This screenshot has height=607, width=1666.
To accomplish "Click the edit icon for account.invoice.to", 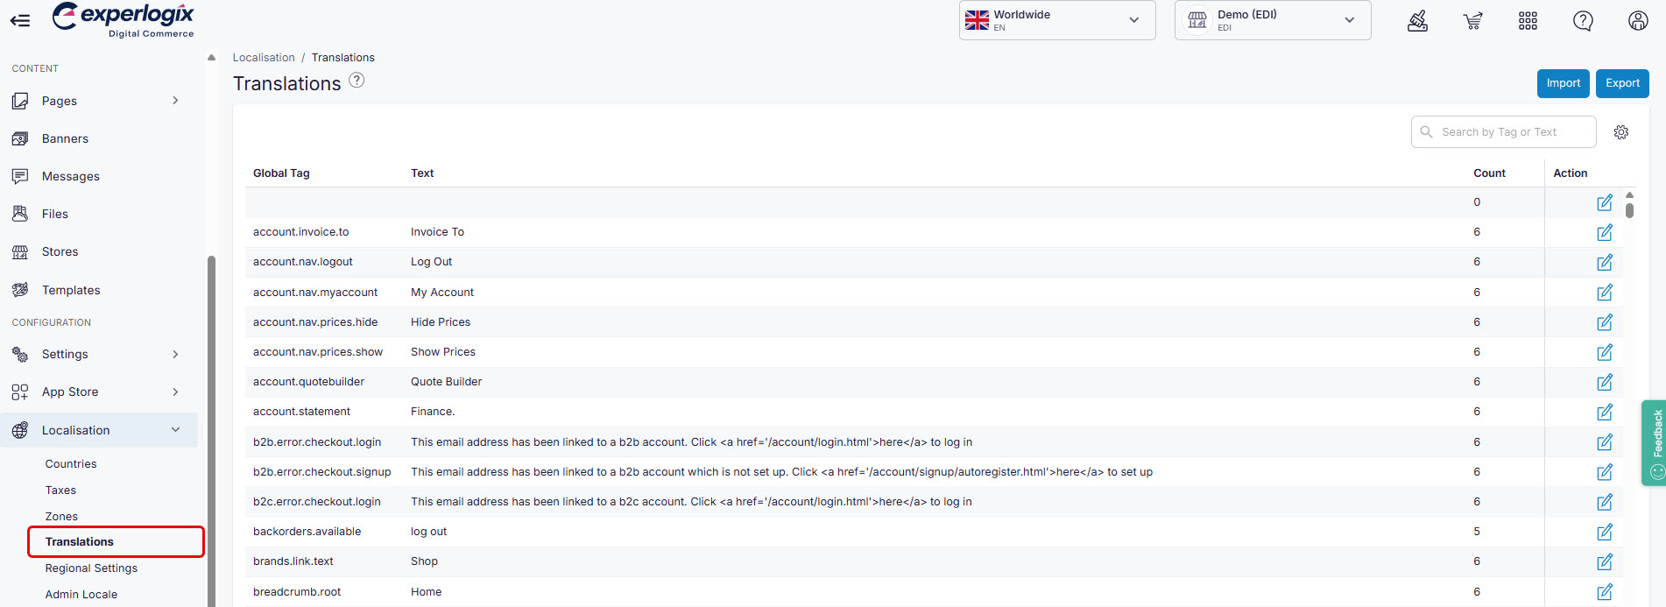I will tap(1604, 233).
